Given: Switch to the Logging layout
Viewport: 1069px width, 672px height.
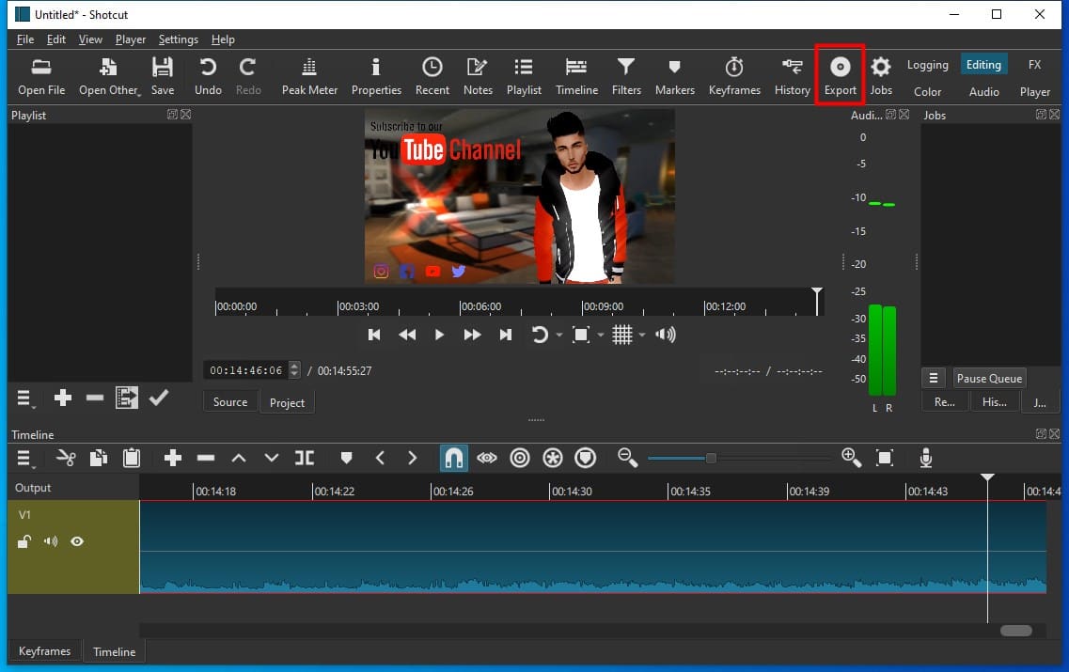Looking at the screenshot, I should [927, 65].
